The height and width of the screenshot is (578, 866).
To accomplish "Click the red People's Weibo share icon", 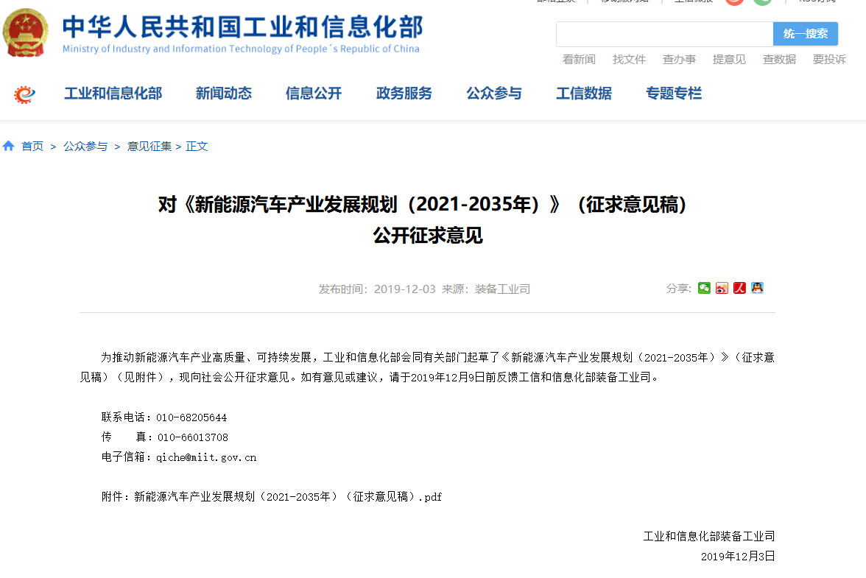I will tap(739, 288).
